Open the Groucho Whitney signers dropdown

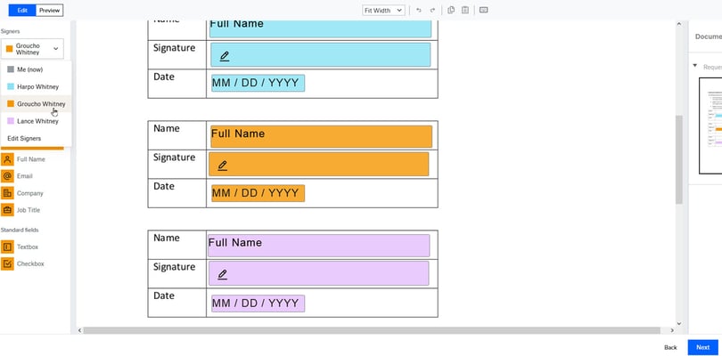[x=32, y=49]
